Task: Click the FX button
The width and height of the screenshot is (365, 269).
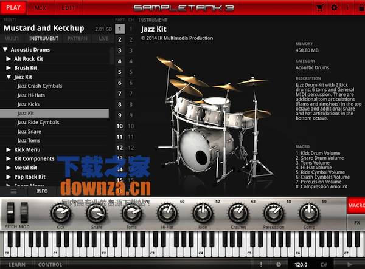Action: tap(356, 222)
